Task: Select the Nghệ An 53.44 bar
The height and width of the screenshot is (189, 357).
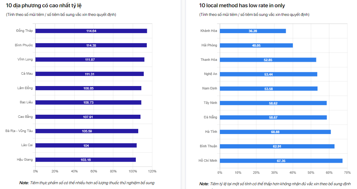Action: point(269,74)
